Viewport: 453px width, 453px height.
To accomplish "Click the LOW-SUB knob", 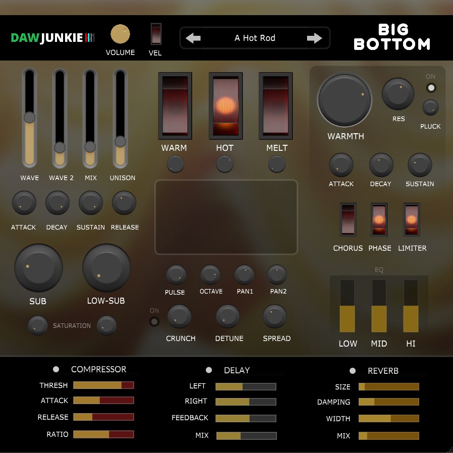I will coord(106,268).
